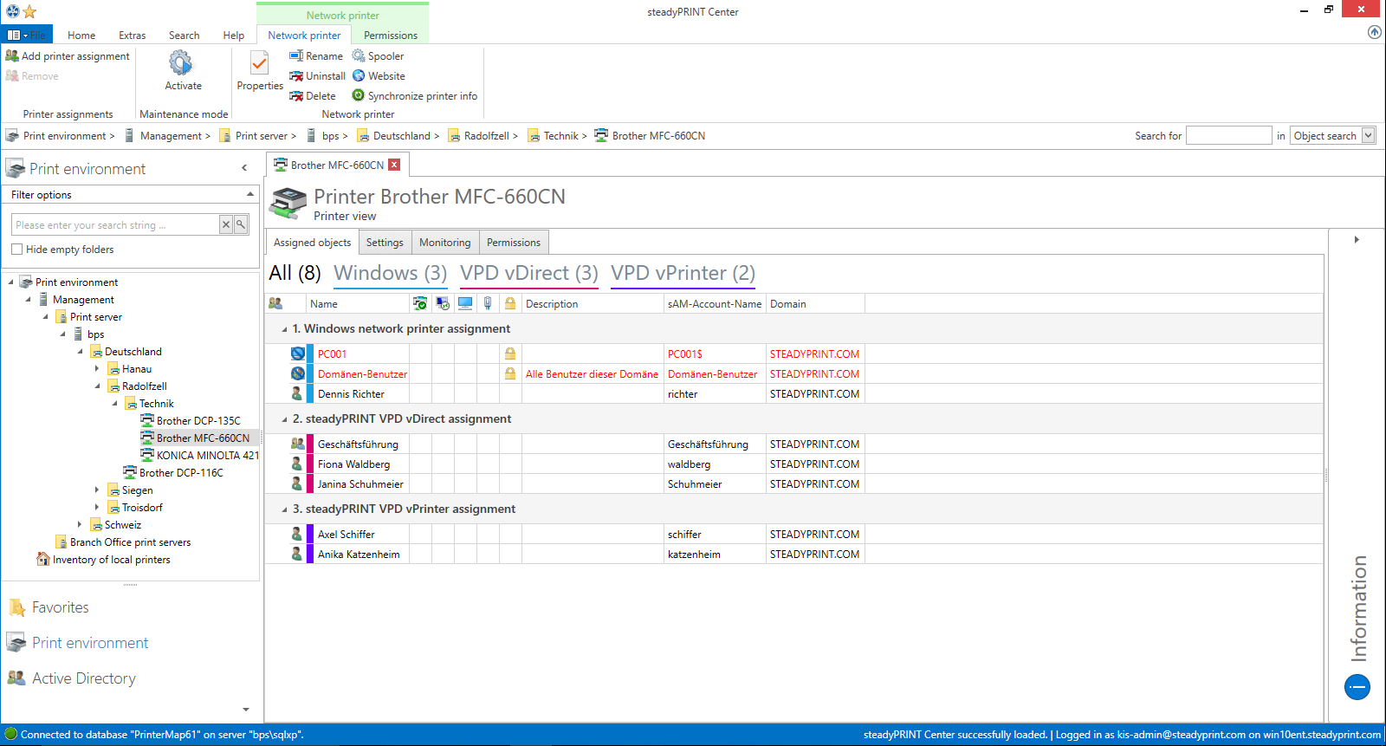Click the Rename printer icon
Image resolution: width=1386 pixels, height=746 pixels.
tap(296, 55)
